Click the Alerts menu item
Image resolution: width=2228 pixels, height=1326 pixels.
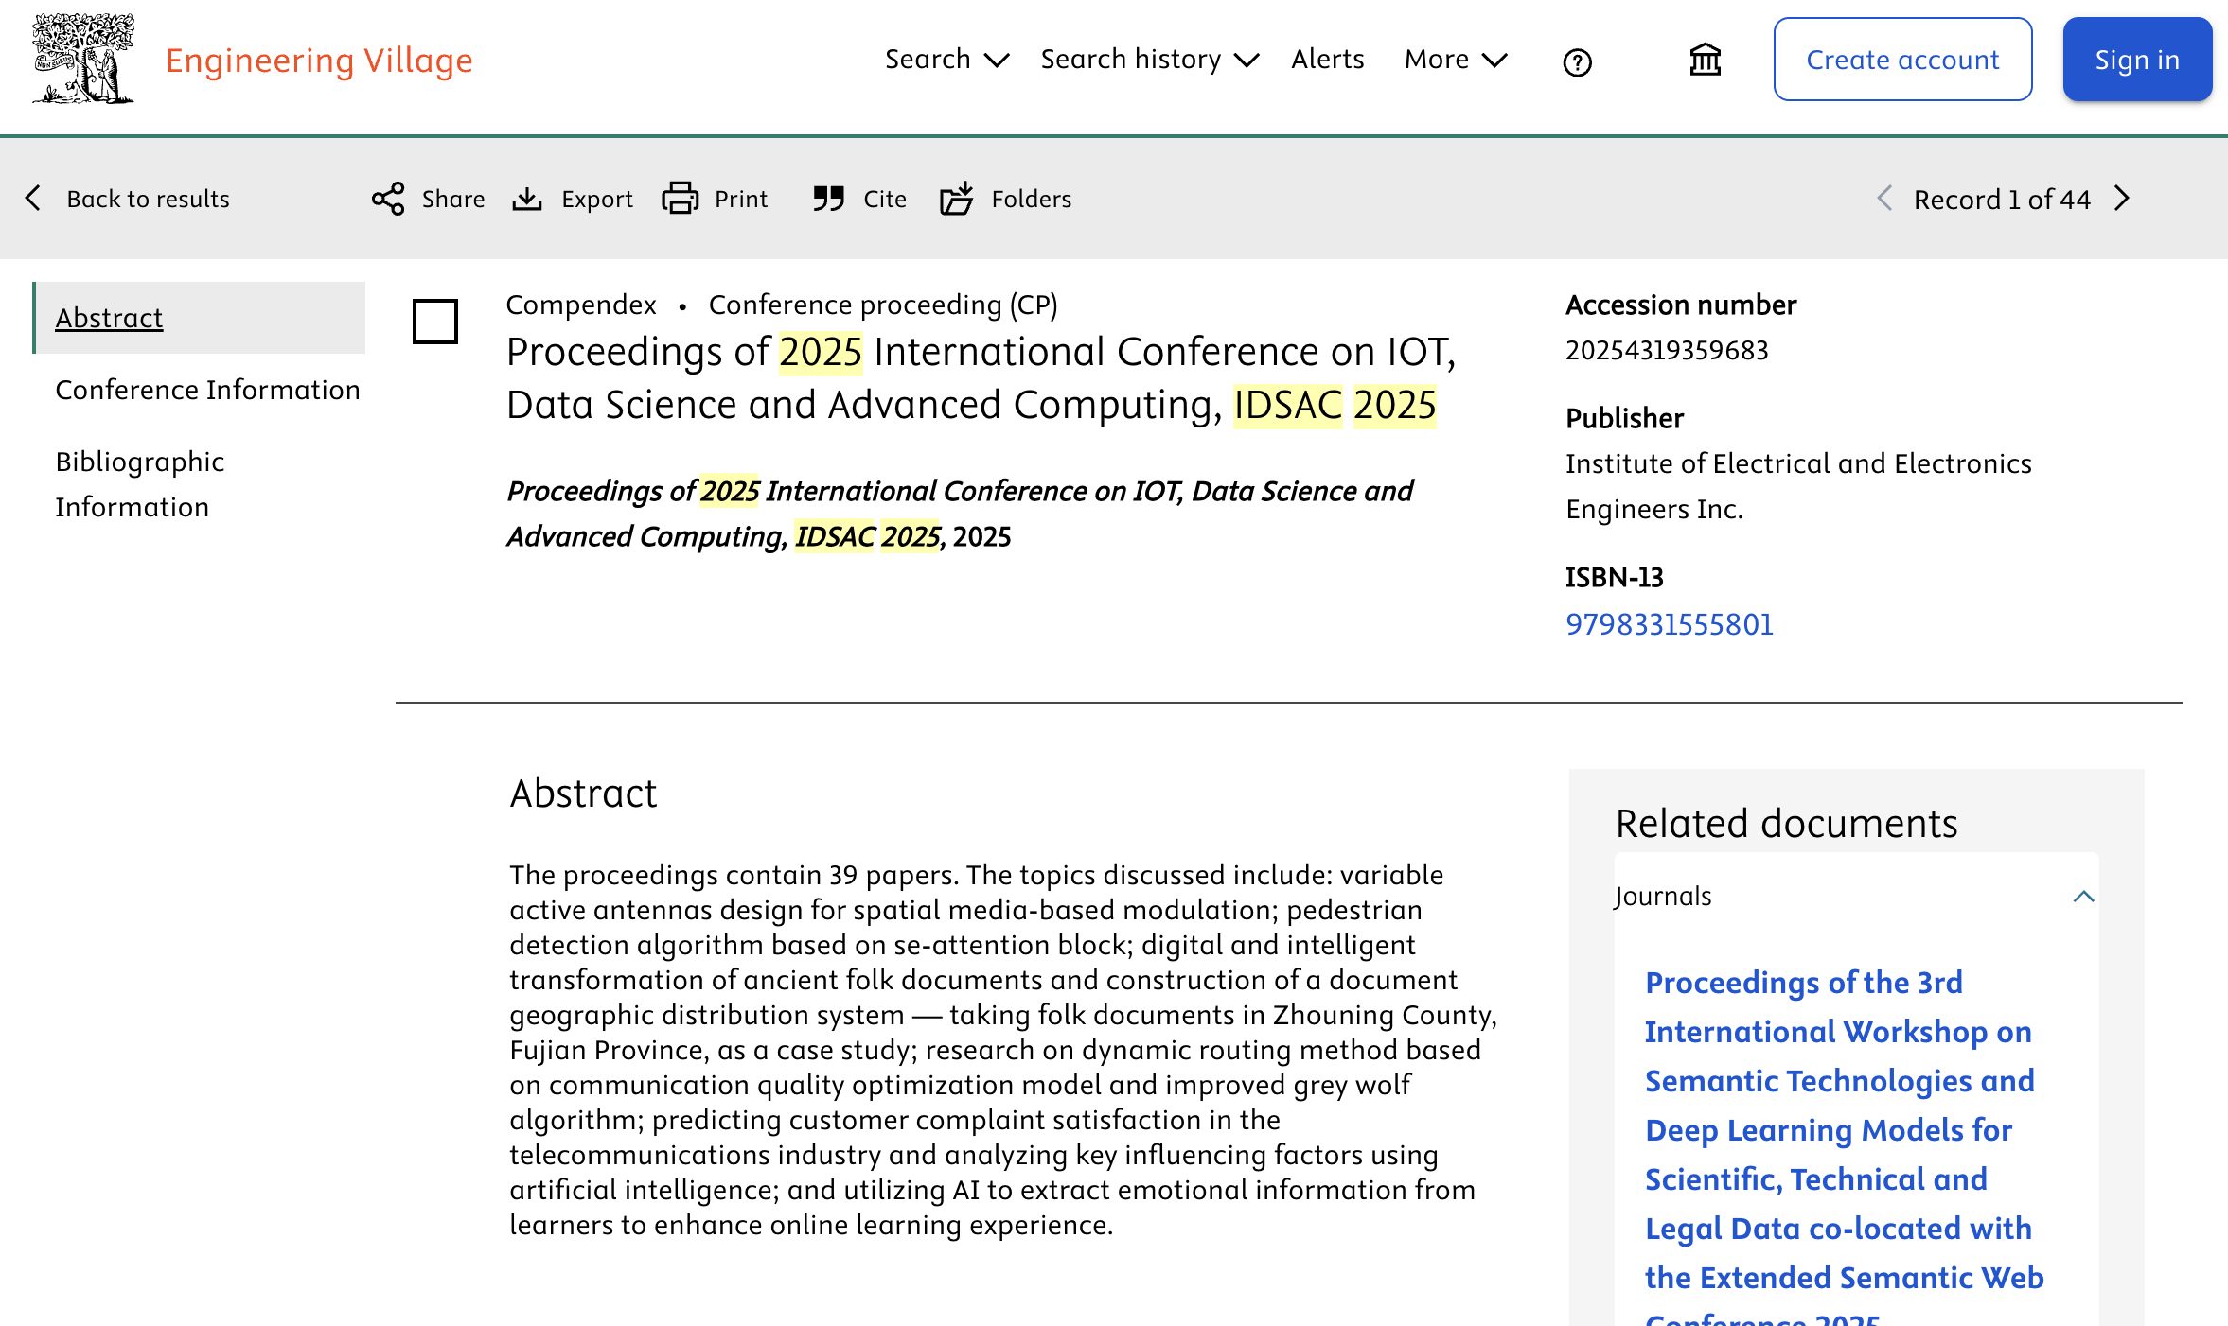point(1327,60)
